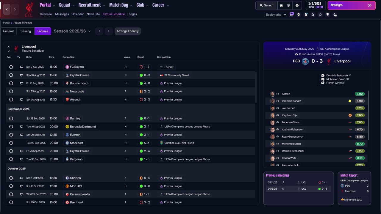This screenshot has width=381, height=214.
Task: Click the shirt shortcut icon under Bookmarks
Action: pyautogui.click(x=299, y=15)
